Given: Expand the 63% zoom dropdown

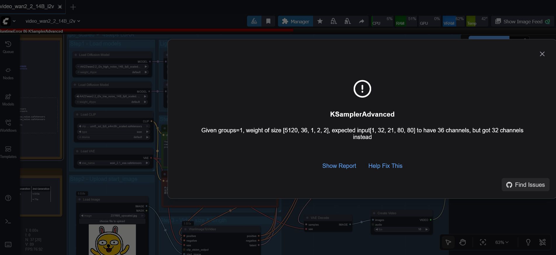Looking at the screenshot, I should (x=502, y=242).
